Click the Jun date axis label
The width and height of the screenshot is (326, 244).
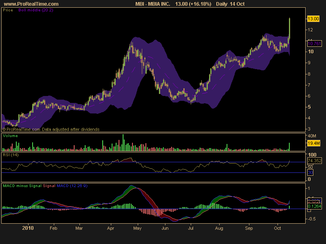[165, 228]
